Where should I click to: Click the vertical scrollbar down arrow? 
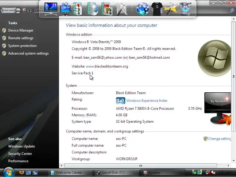(x=233, y=160)
